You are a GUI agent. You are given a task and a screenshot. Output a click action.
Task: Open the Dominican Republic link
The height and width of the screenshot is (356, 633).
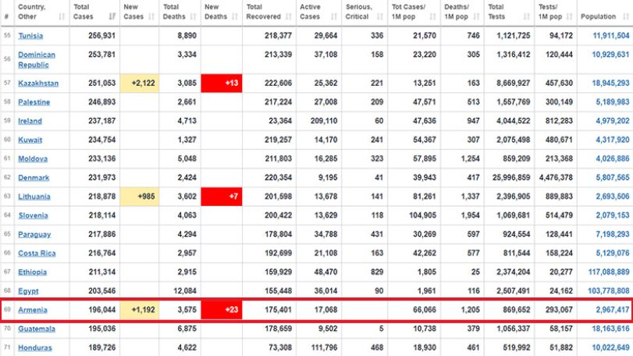tap(37, 60)
